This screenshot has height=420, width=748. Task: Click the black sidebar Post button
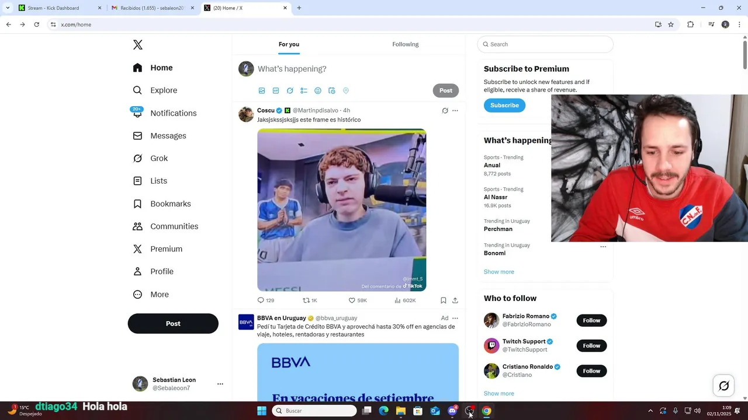point(173,324)
